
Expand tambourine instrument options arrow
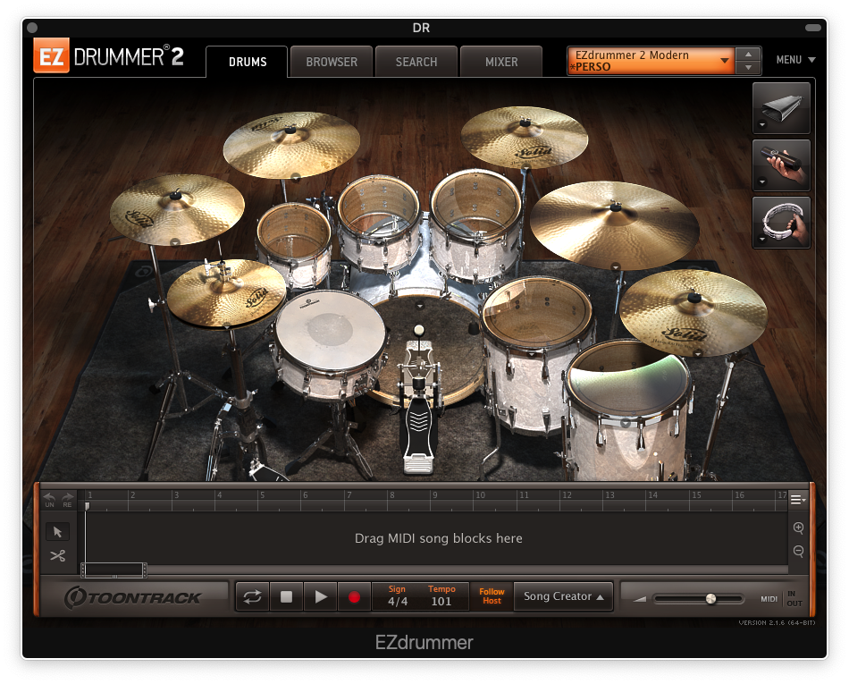pos(762,239)
